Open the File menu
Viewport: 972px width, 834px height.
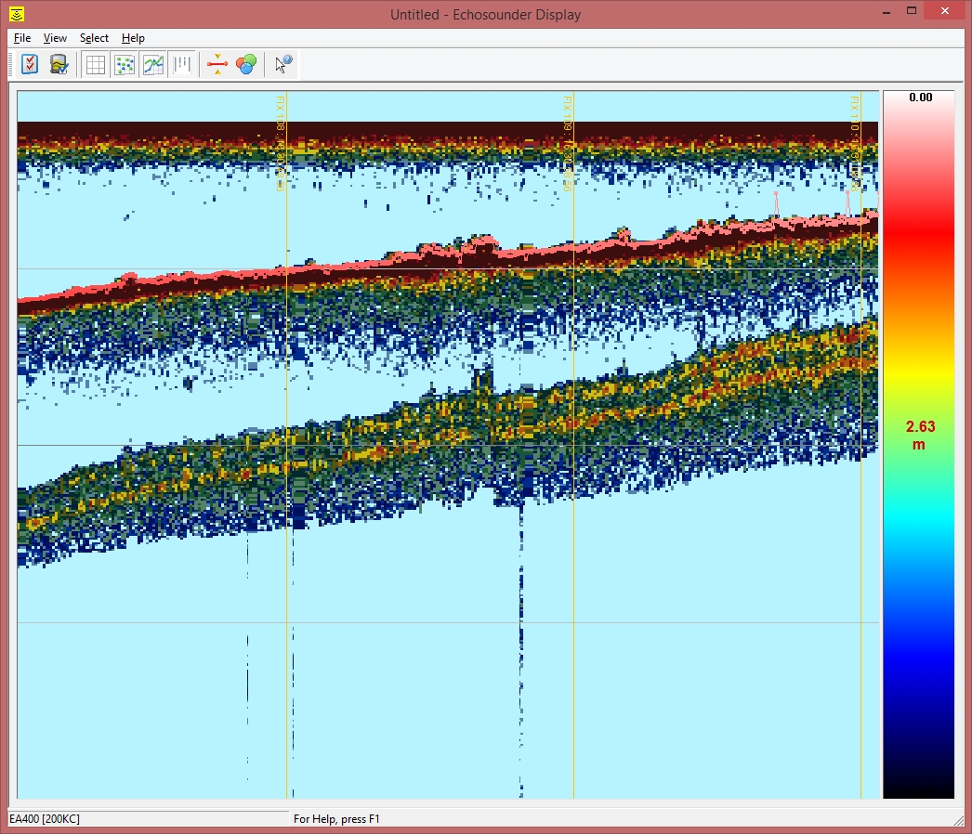tap(22, 38)
